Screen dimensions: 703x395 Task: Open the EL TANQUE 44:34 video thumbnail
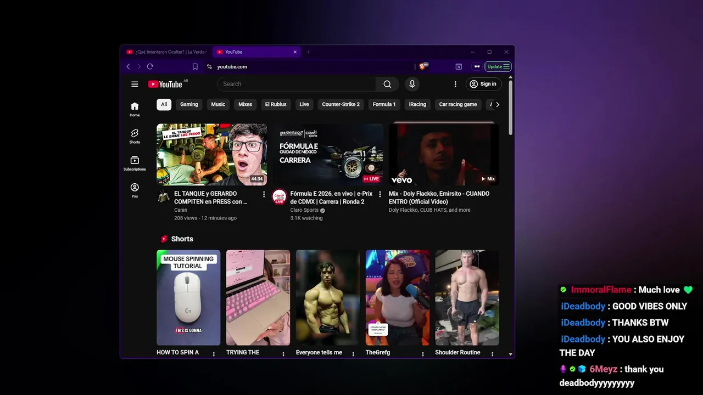click(x=212, y=154)
